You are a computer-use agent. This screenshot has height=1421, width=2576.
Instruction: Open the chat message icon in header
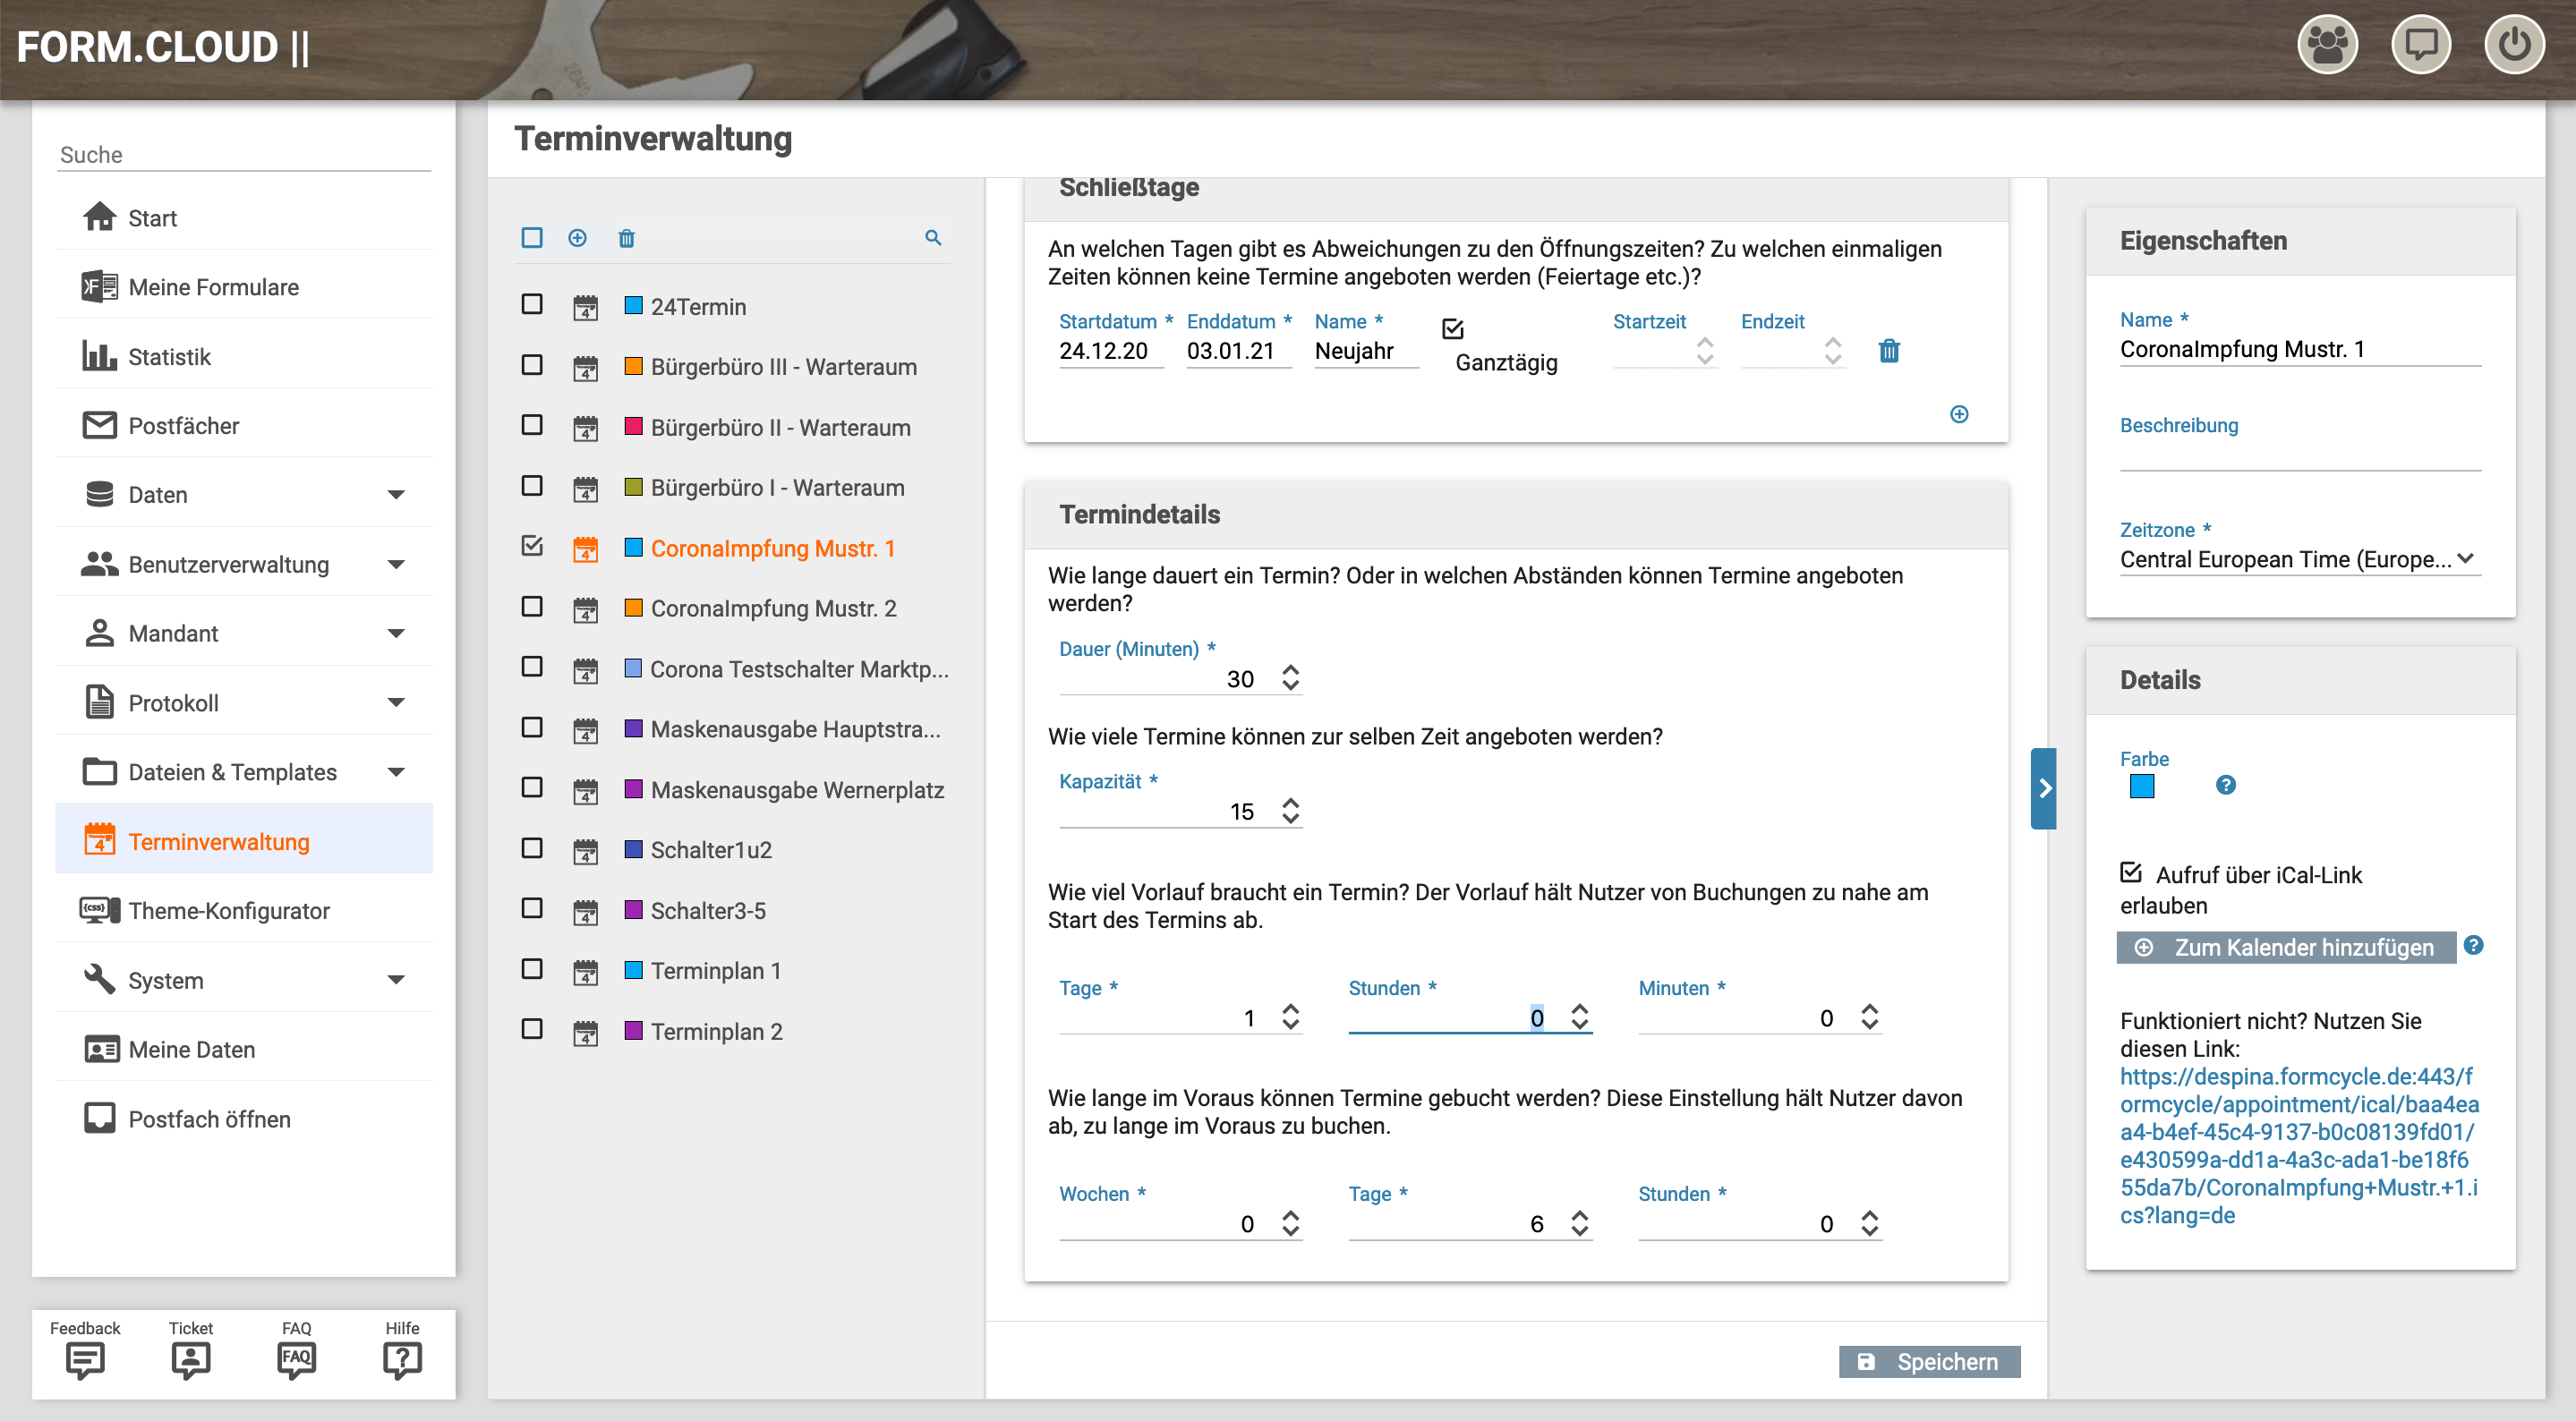(x=2420, y=46)
